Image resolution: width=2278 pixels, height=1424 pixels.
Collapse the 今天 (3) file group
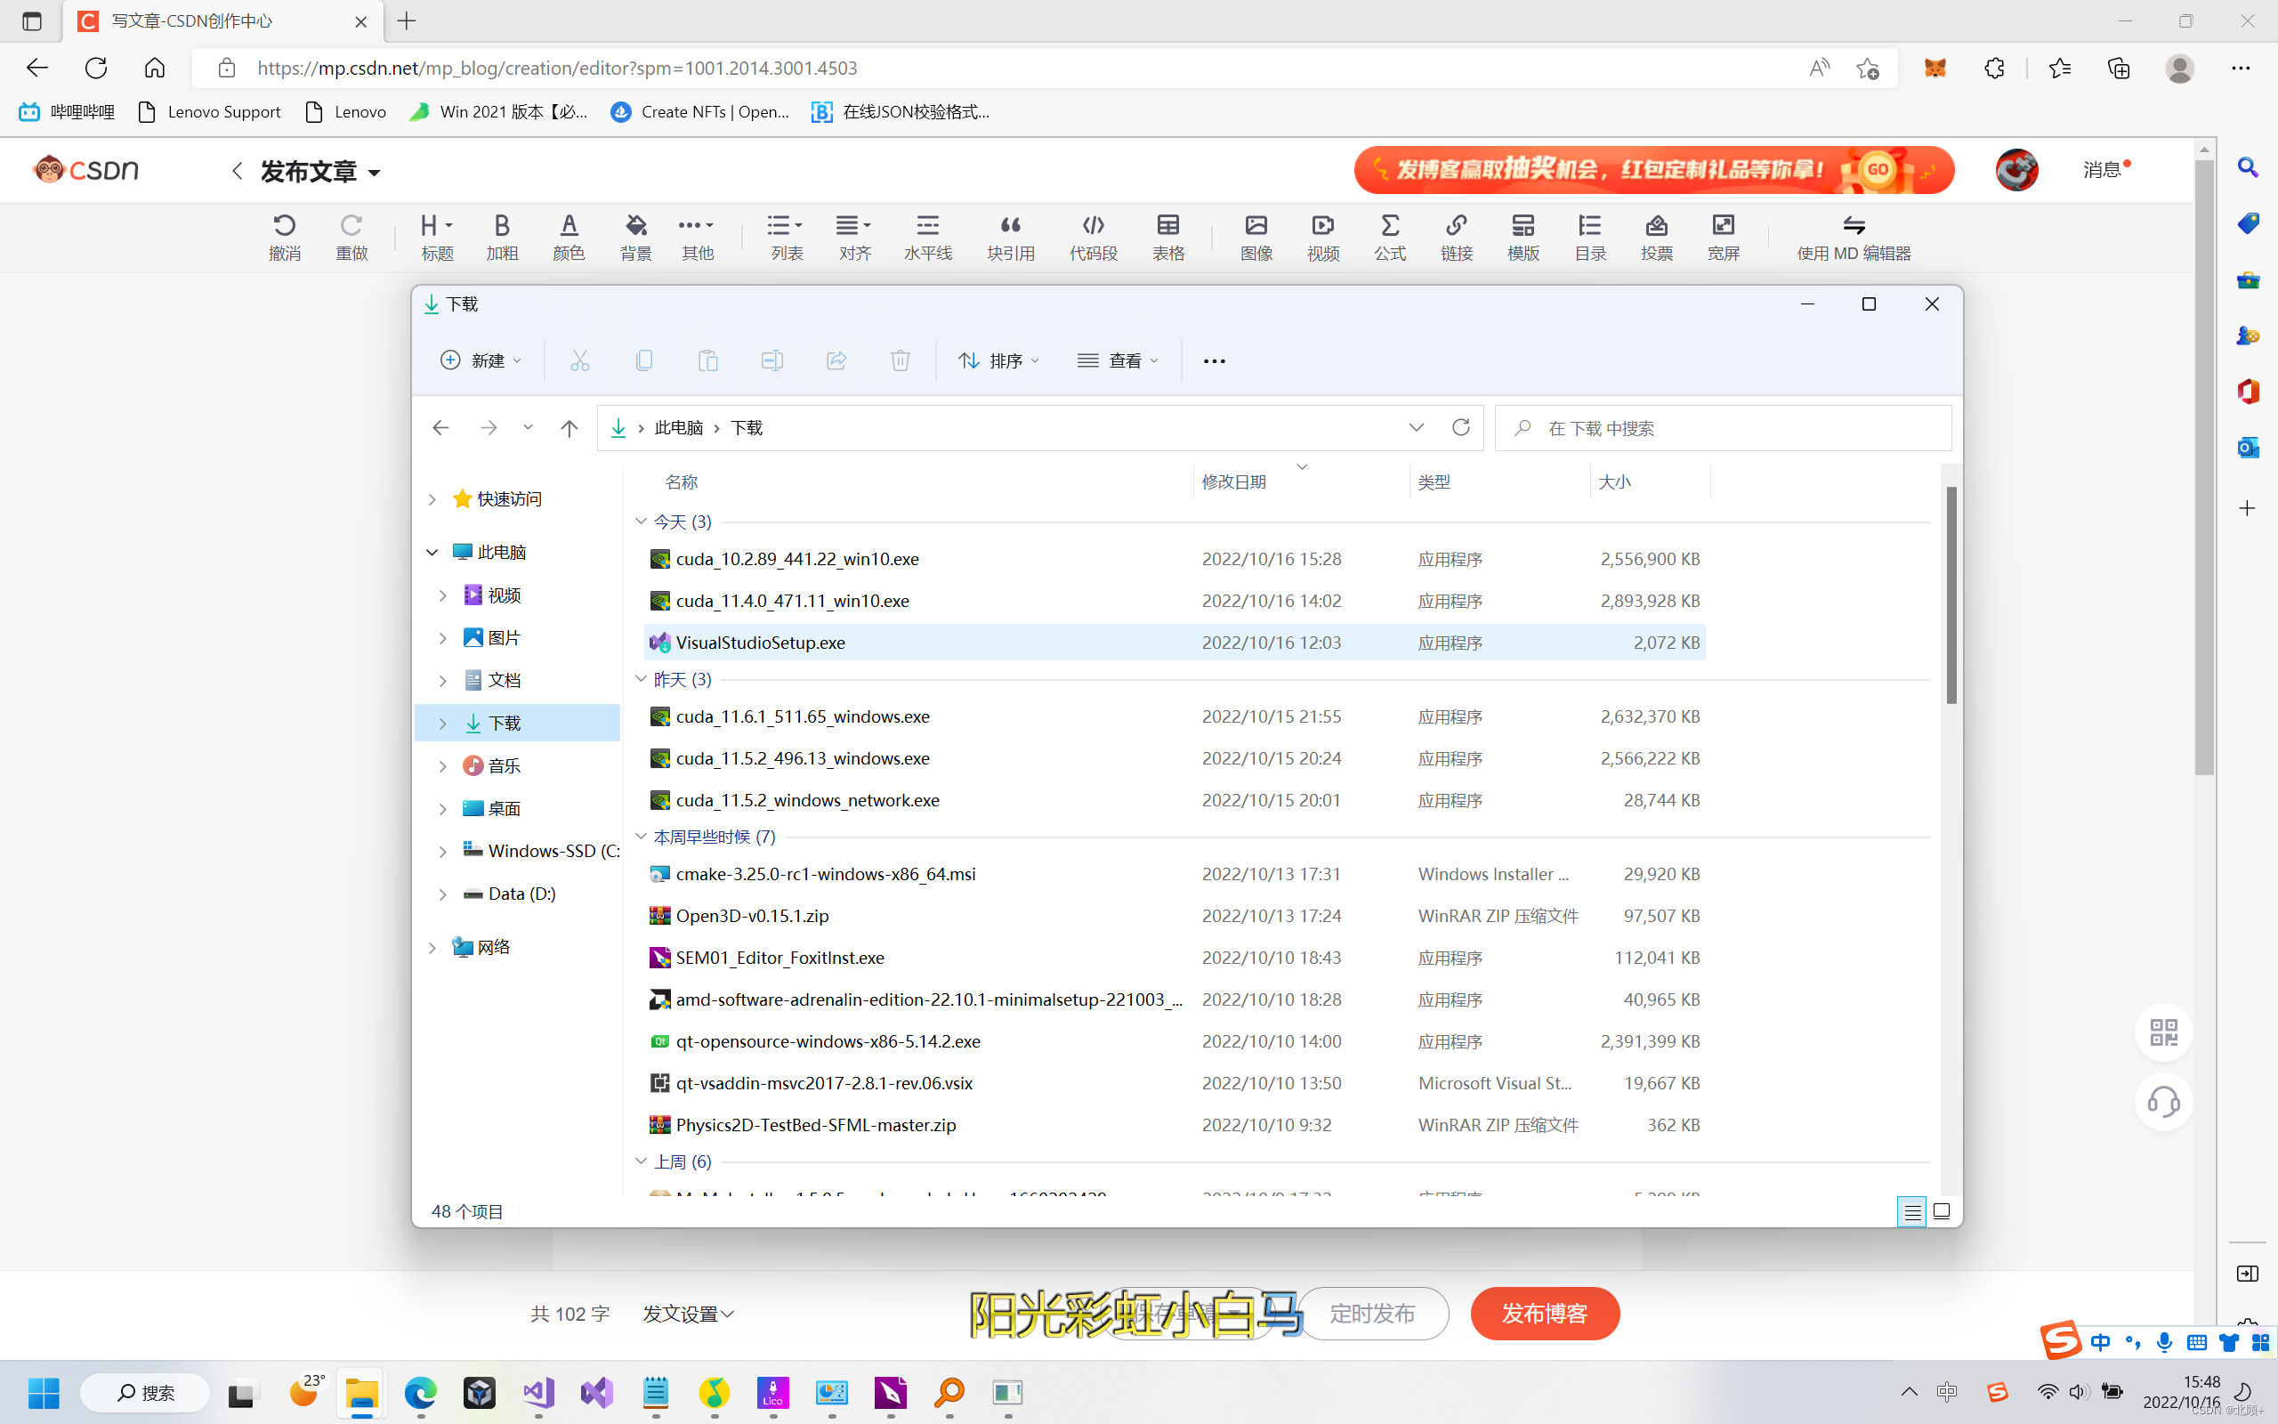tap(641, 521)
